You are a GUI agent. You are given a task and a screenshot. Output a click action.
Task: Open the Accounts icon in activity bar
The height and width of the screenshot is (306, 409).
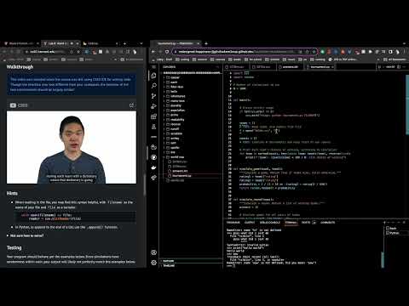[x=153, y=252]
